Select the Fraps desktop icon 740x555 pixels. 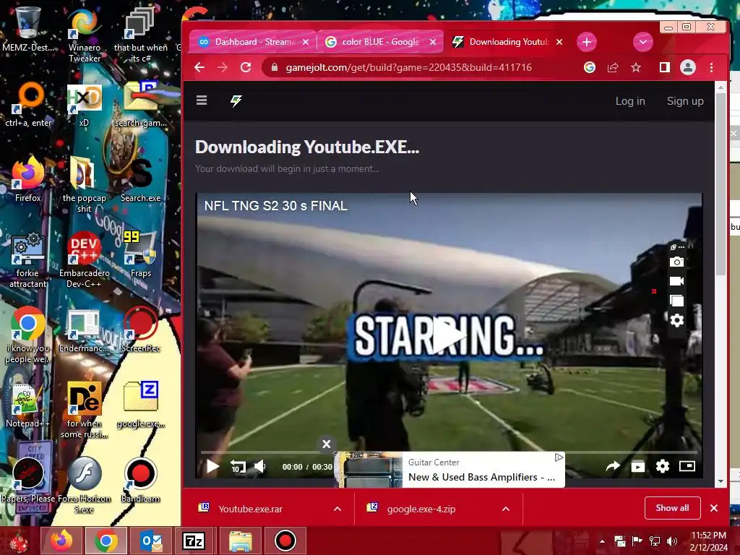(x=141, y=255)
